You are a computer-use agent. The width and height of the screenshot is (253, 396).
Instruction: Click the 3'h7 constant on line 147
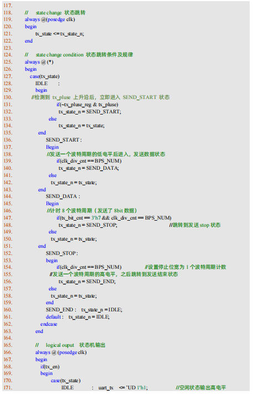96,218
